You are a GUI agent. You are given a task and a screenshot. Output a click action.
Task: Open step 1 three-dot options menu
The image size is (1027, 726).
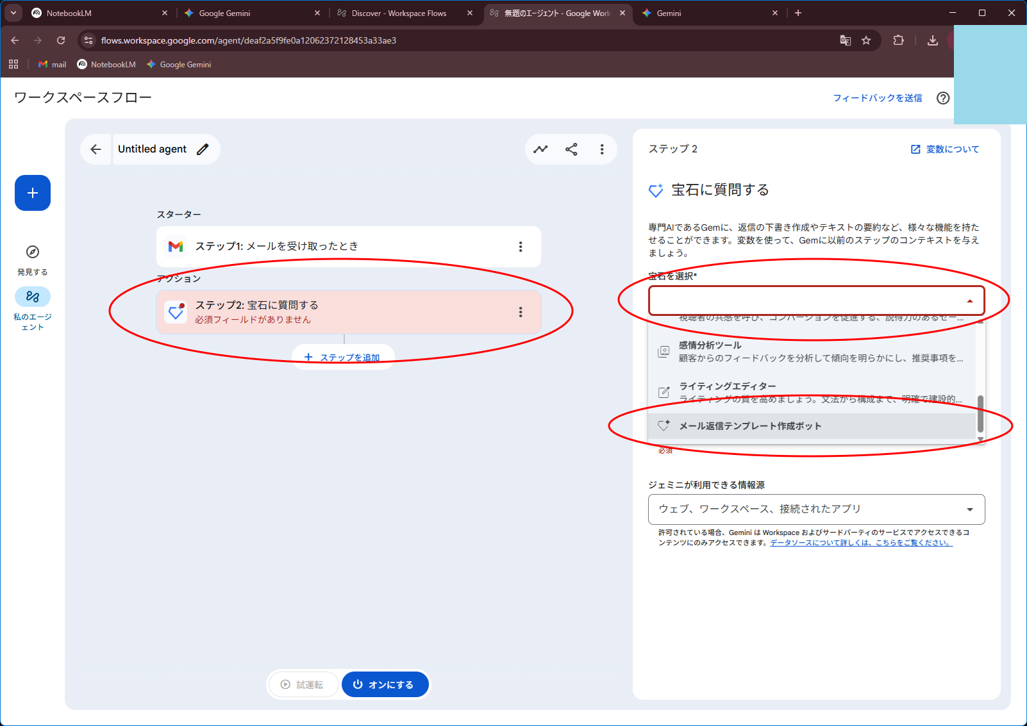point(520,247)
